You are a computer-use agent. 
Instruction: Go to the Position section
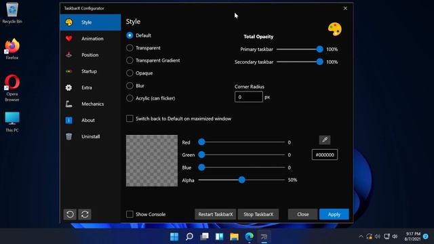[x=90, y=55]
